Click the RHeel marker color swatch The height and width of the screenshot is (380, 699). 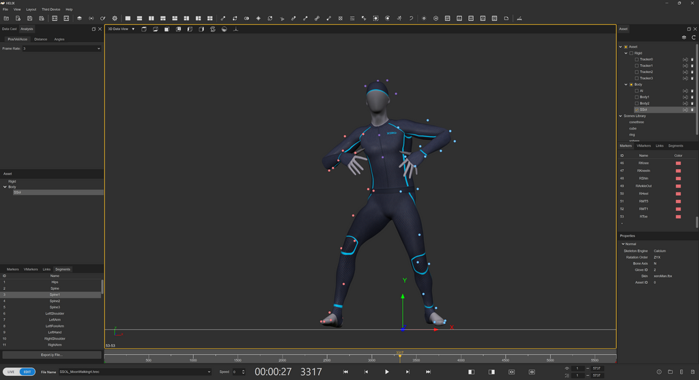click(678, 194)
